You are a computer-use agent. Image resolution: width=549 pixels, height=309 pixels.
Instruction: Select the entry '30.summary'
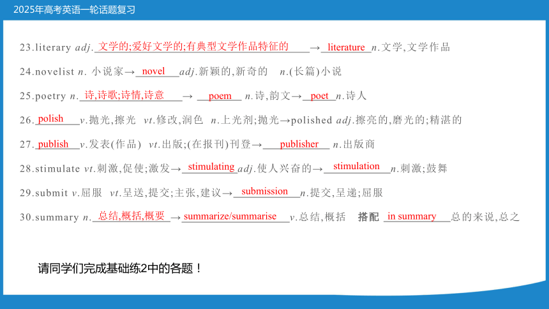[x=49, y=217]
